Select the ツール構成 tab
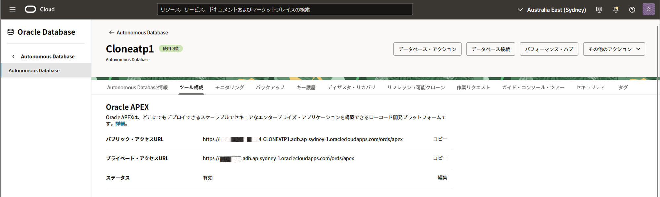Screen dimensions: 660x197 point(191,87)
